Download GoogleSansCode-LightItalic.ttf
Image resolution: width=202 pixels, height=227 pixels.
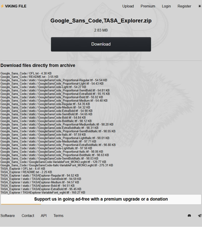click(x=46, y=148)
